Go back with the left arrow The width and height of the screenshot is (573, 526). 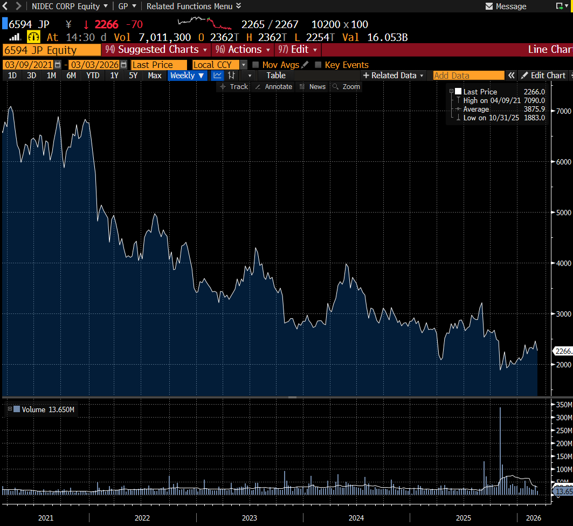click(x=5, y=6)
